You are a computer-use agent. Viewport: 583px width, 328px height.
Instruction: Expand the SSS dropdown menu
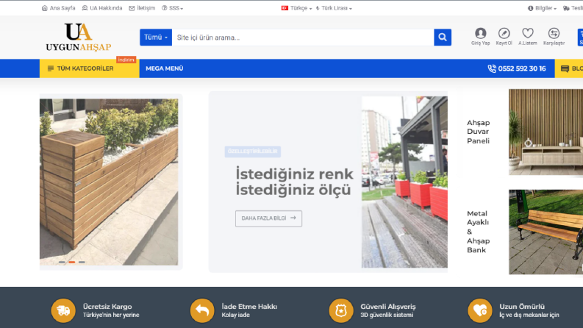coord(172,8)
